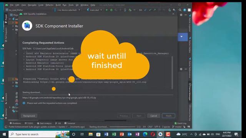Open gear settings of the lower right panel
The height and width of the screenshot is (138, 246).
coord(181,69)
